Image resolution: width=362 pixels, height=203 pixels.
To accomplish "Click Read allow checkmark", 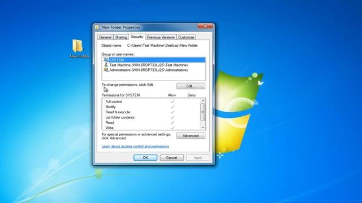I will (173, 123).
